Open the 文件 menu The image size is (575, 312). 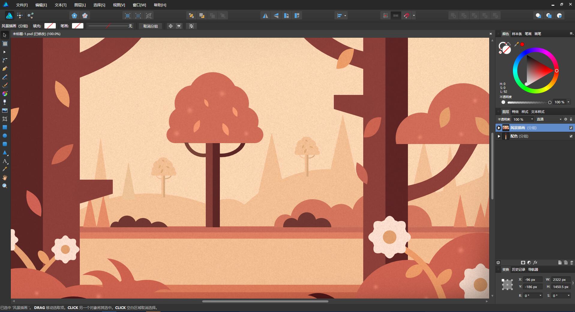(22, 5)
